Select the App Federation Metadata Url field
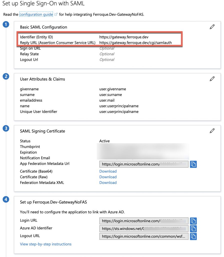The image size is (224, 257). pos(144,164)
